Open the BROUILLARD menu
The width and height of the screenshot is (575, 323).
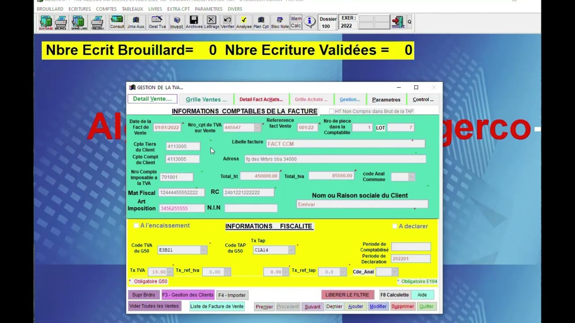coord(50,9)
